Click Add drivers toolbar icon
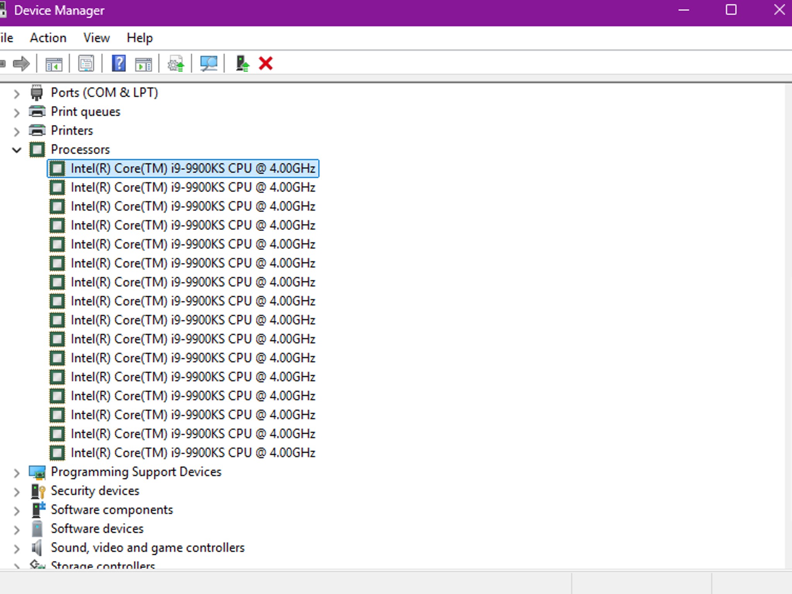Image resolution: width=792 pixels, height=594 pixels. [x=242, y=63]
